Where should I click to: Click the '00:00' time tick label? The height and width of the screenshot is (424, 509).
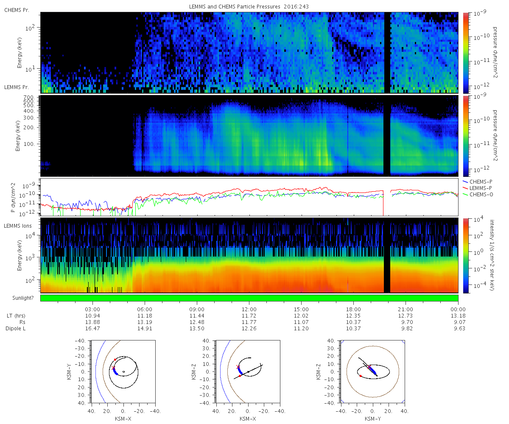pos(458,310)
